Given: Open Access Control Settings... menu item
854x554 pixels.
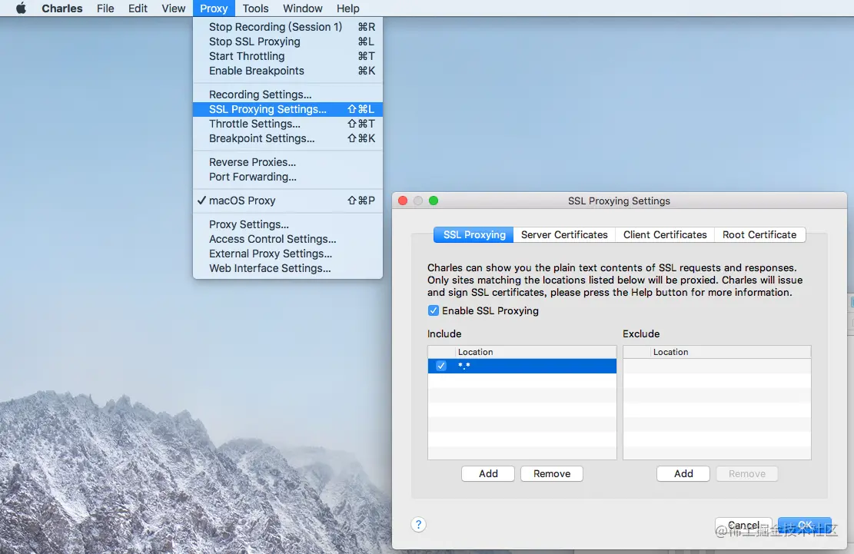Looking at the screenshot, I should 287,240.
